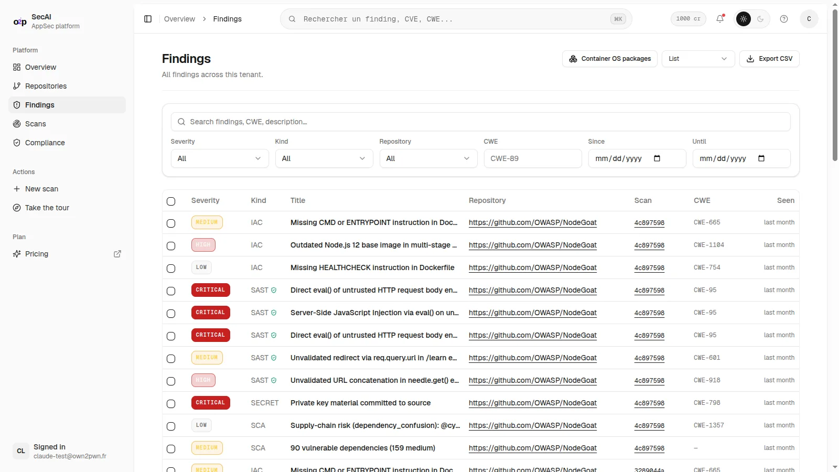Select all findings checkbox in header
This screenshot has width=839, height=472.
171,201
